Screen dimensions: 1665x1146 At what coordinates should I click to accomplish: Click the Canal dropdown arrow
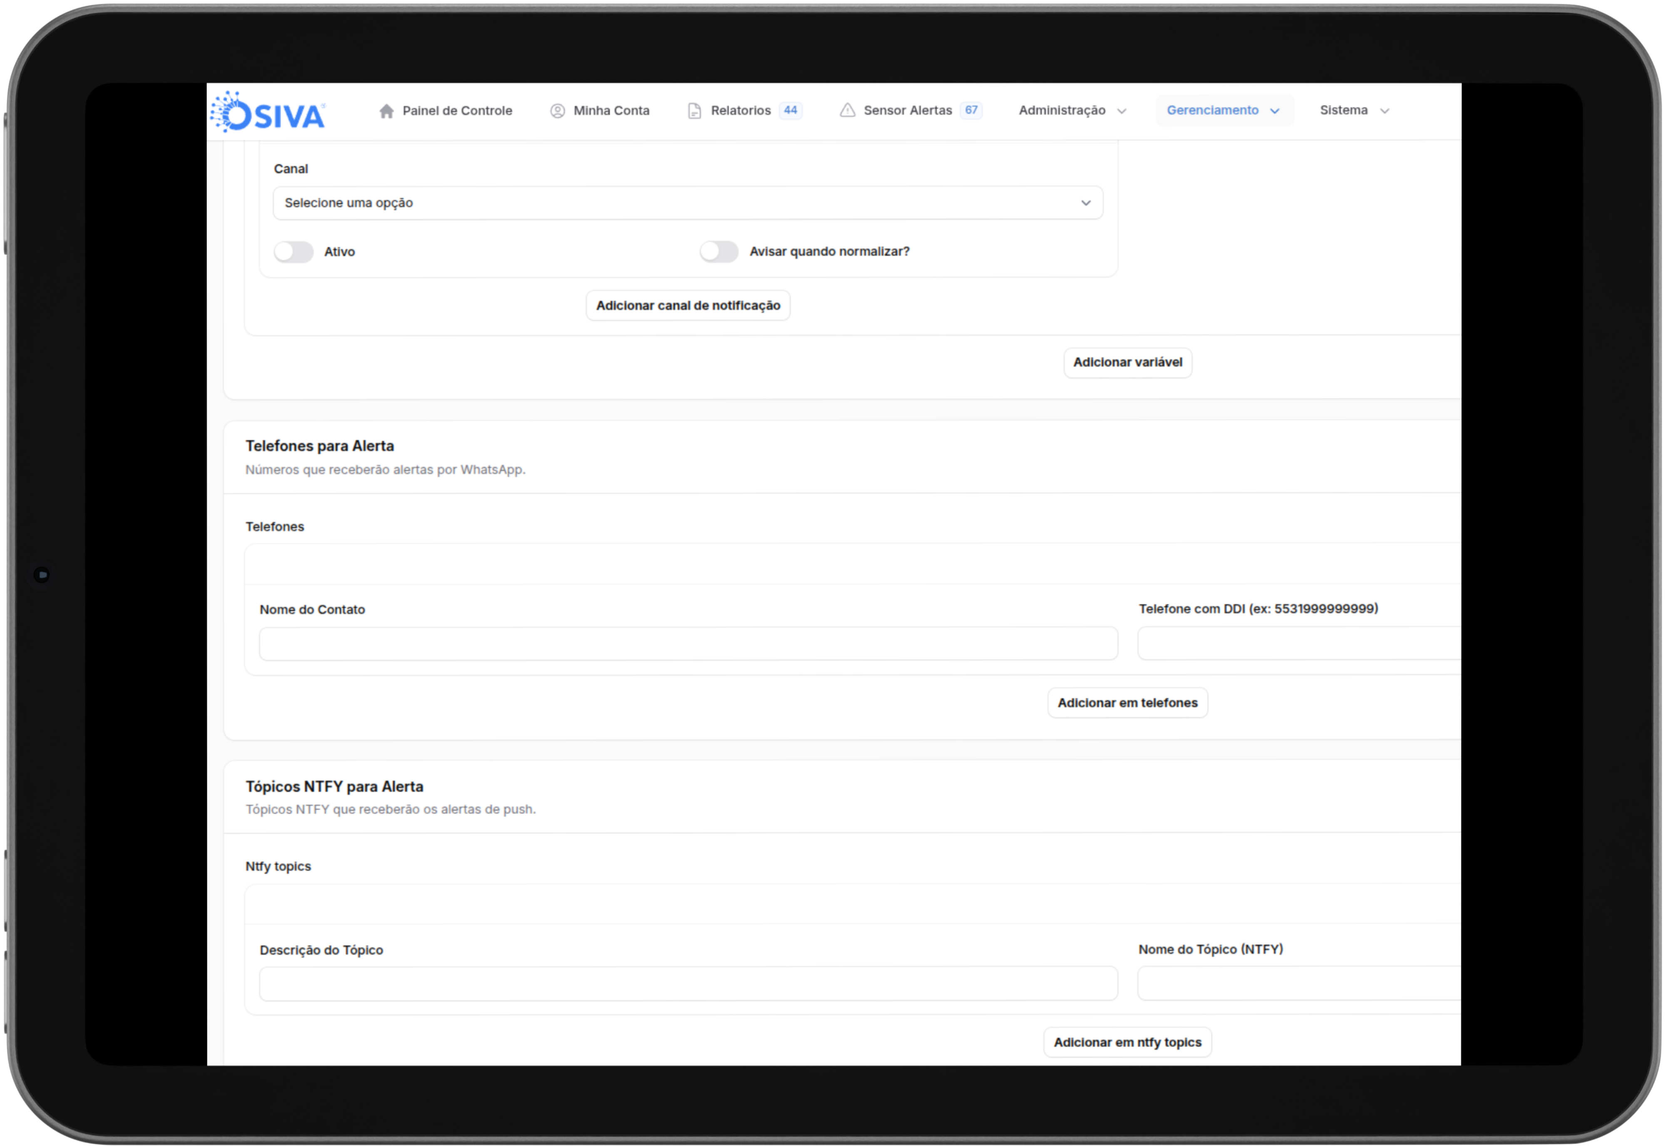tap(1085, 203)
